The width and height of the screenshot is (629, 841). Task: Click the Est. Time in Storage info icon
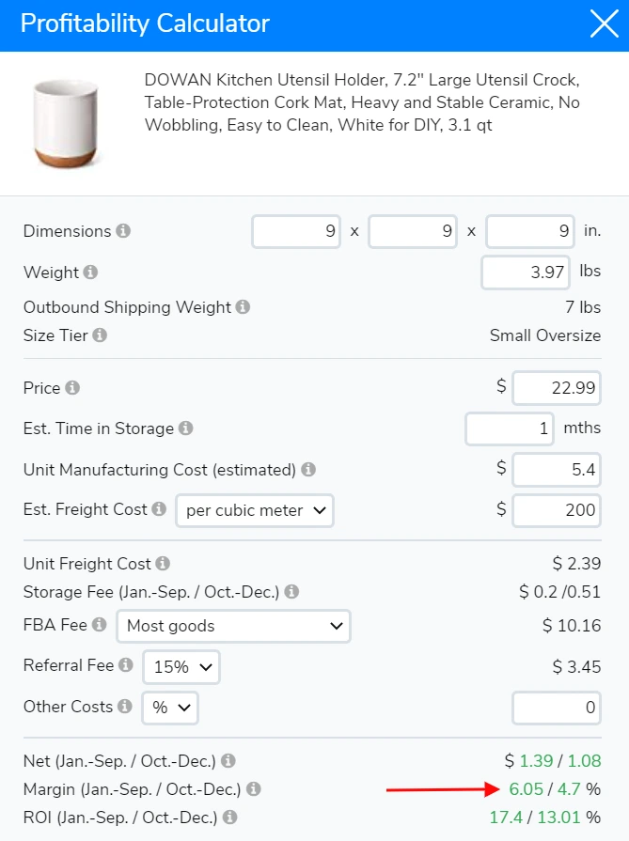click(184, 428)
